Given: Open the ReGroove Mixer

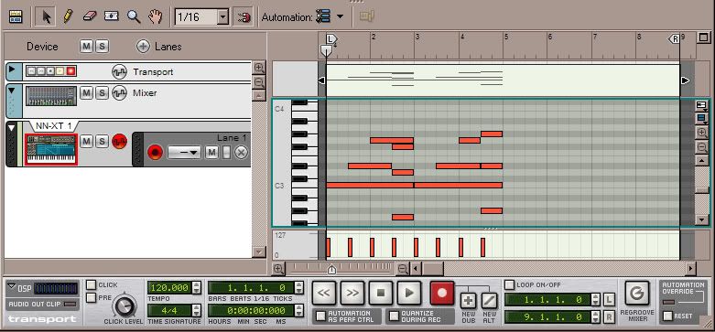Looking at the screenshot, I should click(637, 294).
